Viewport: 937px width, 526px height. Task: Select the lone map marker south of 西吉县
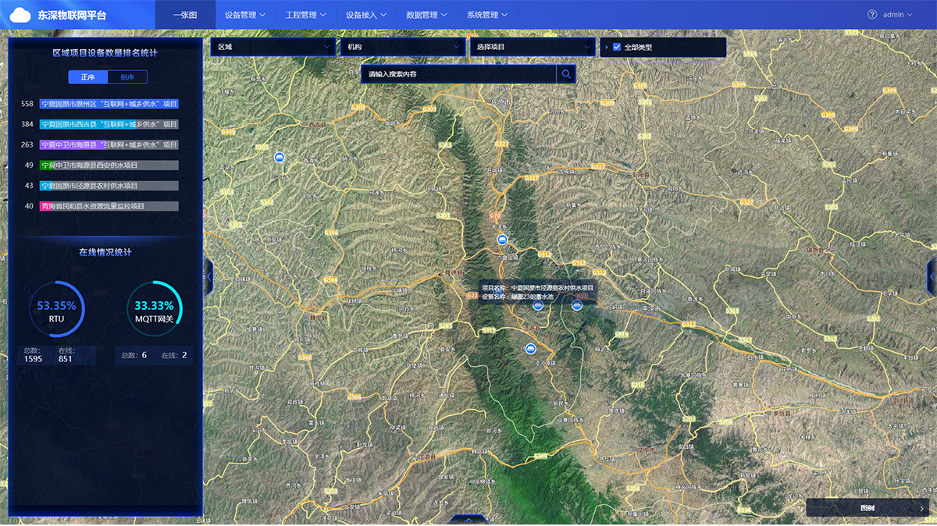coord(279,157)
